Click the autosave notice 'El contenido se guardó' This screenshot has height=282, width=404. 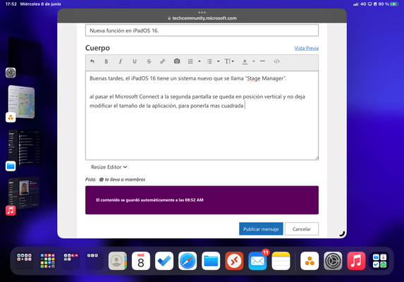pyautogui.click(x=149, y=200)
